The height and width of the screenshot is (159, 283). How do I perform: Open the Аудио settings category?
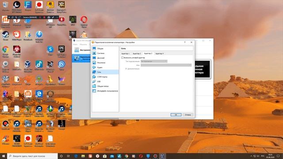[105, 67]
